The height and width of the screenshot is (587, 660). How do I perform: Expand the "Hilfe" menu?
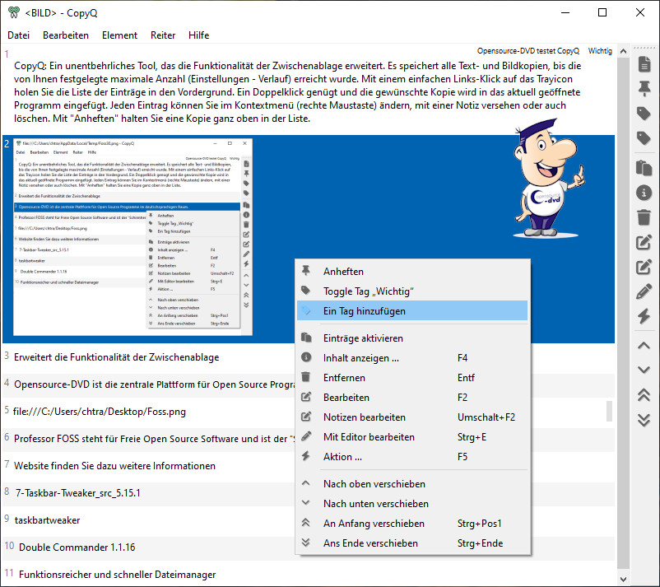tap(198, 35)
